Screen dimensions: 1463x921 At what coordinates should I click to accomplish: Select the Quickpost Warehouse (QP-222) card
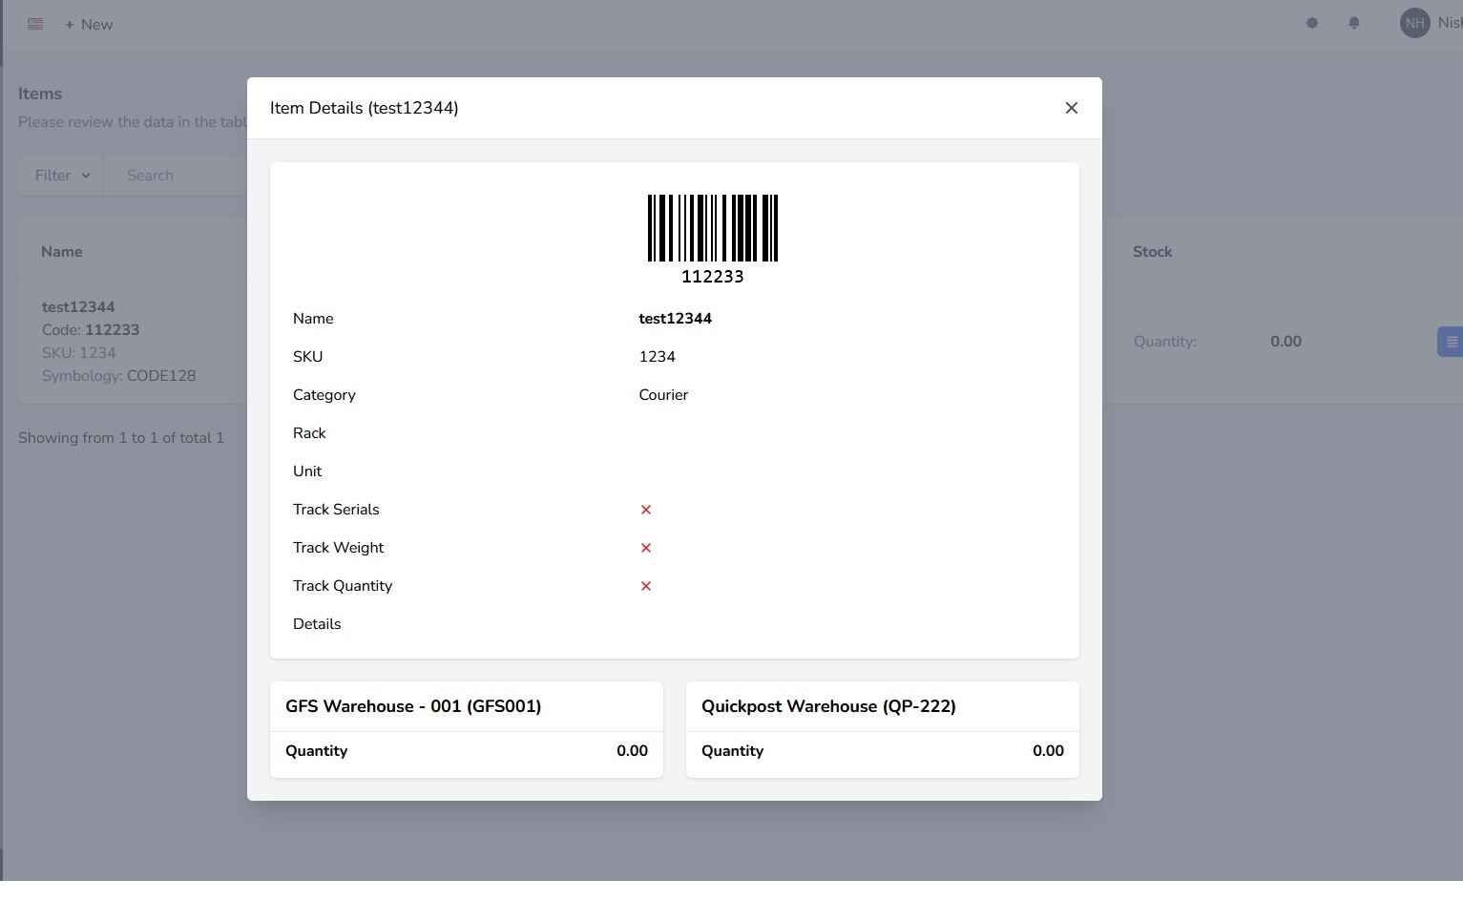pos(883,729)
